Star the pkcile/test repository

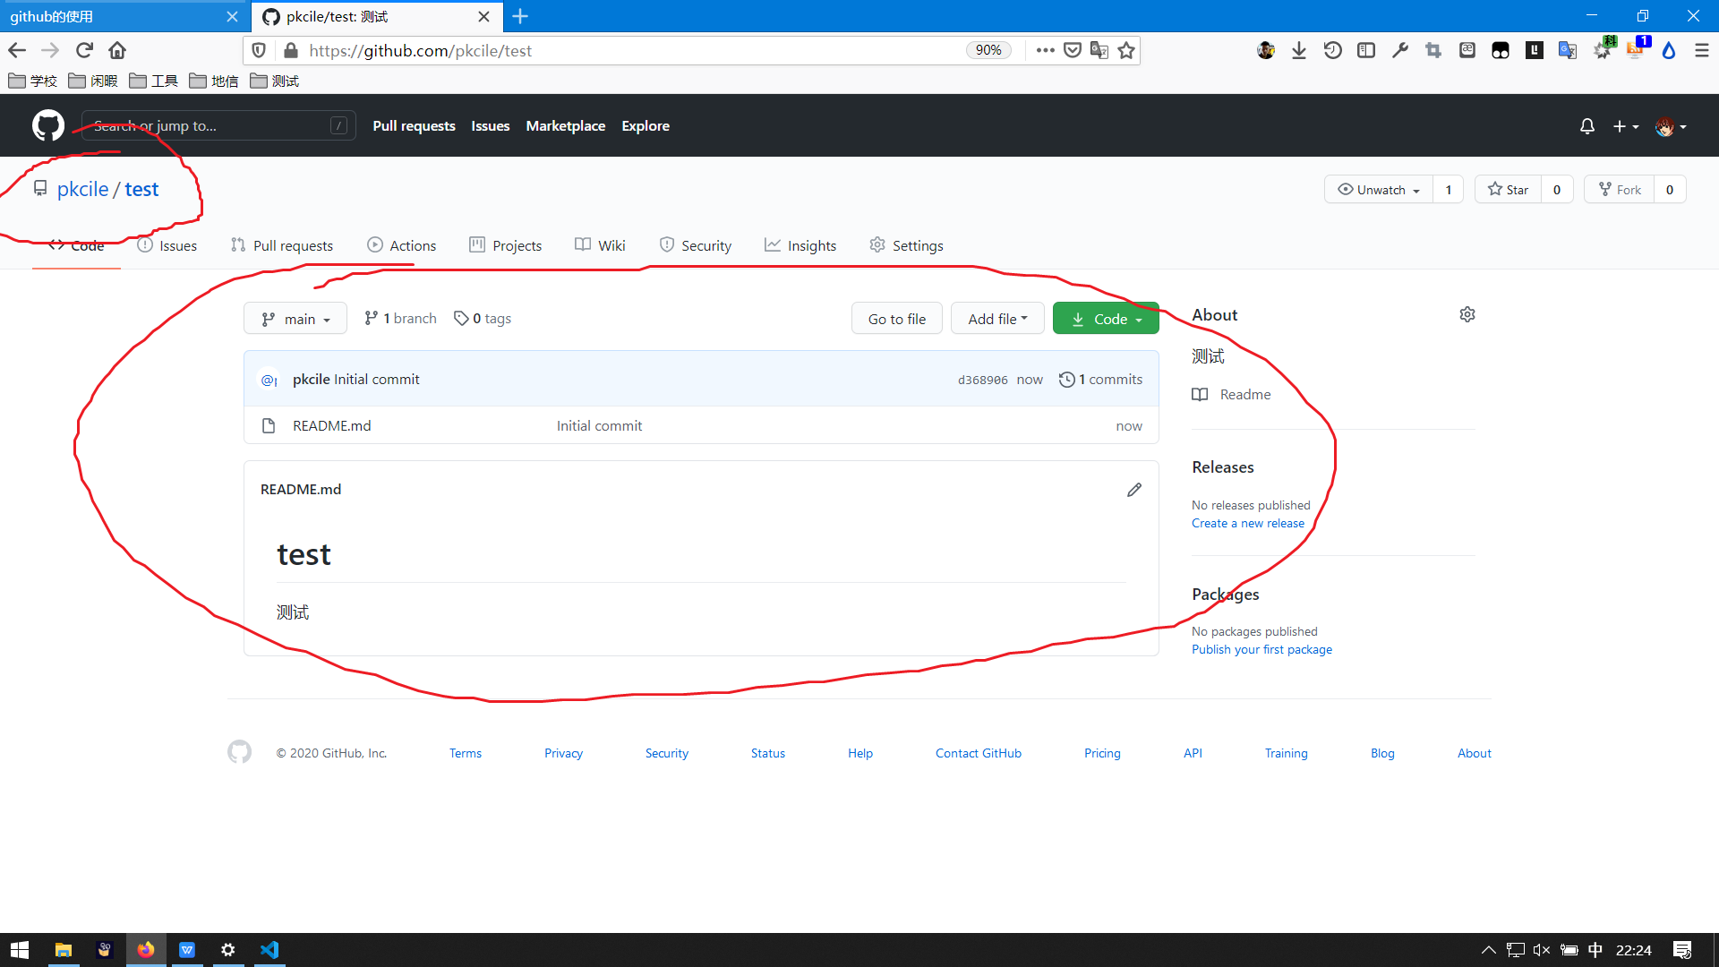click(1509, 189)
